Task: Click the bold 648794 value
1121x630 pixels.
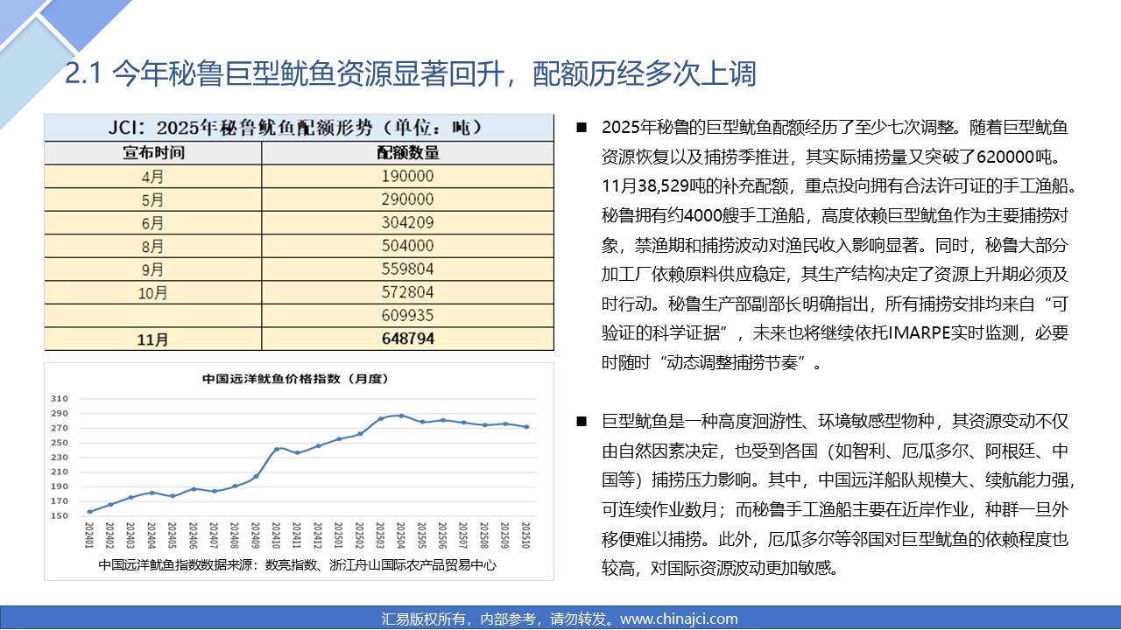Action: (x=407, y=338)
